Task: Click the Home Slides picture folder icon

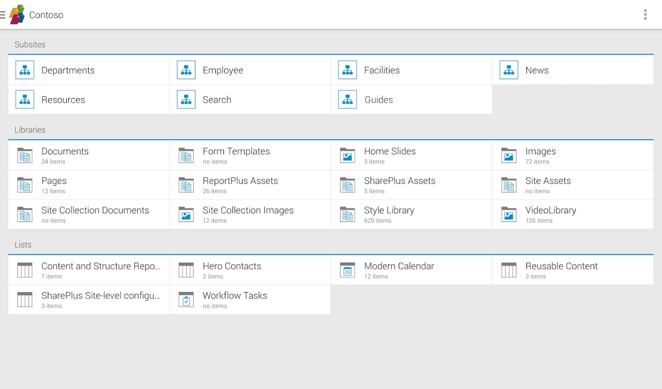Action: click(347, 155)
